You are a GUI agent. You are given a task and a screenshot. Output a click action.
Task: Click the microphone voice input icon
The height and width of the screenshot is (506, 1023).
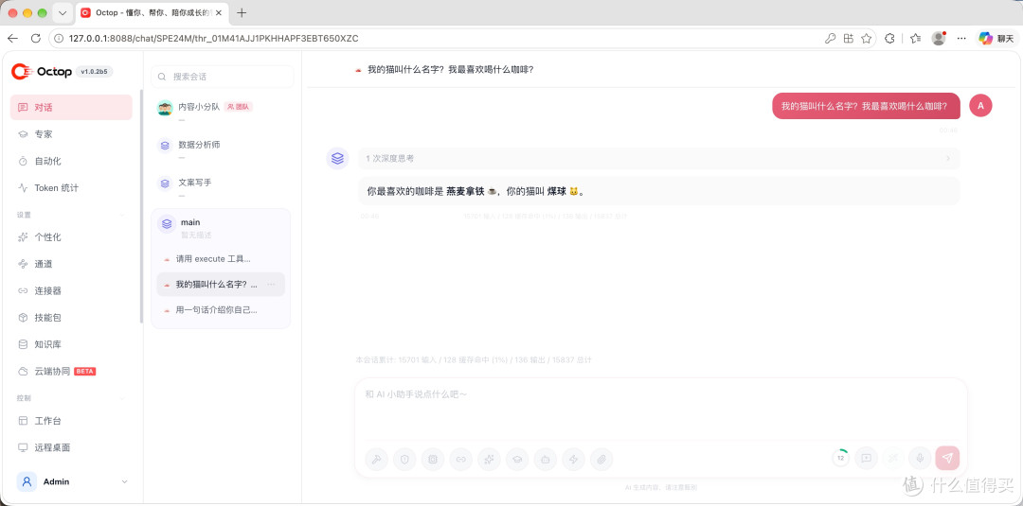[920, 458]
